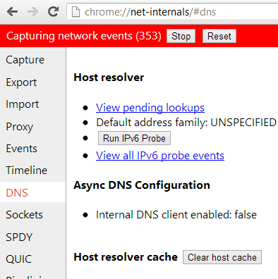Reset captured network events

(219, 36)
